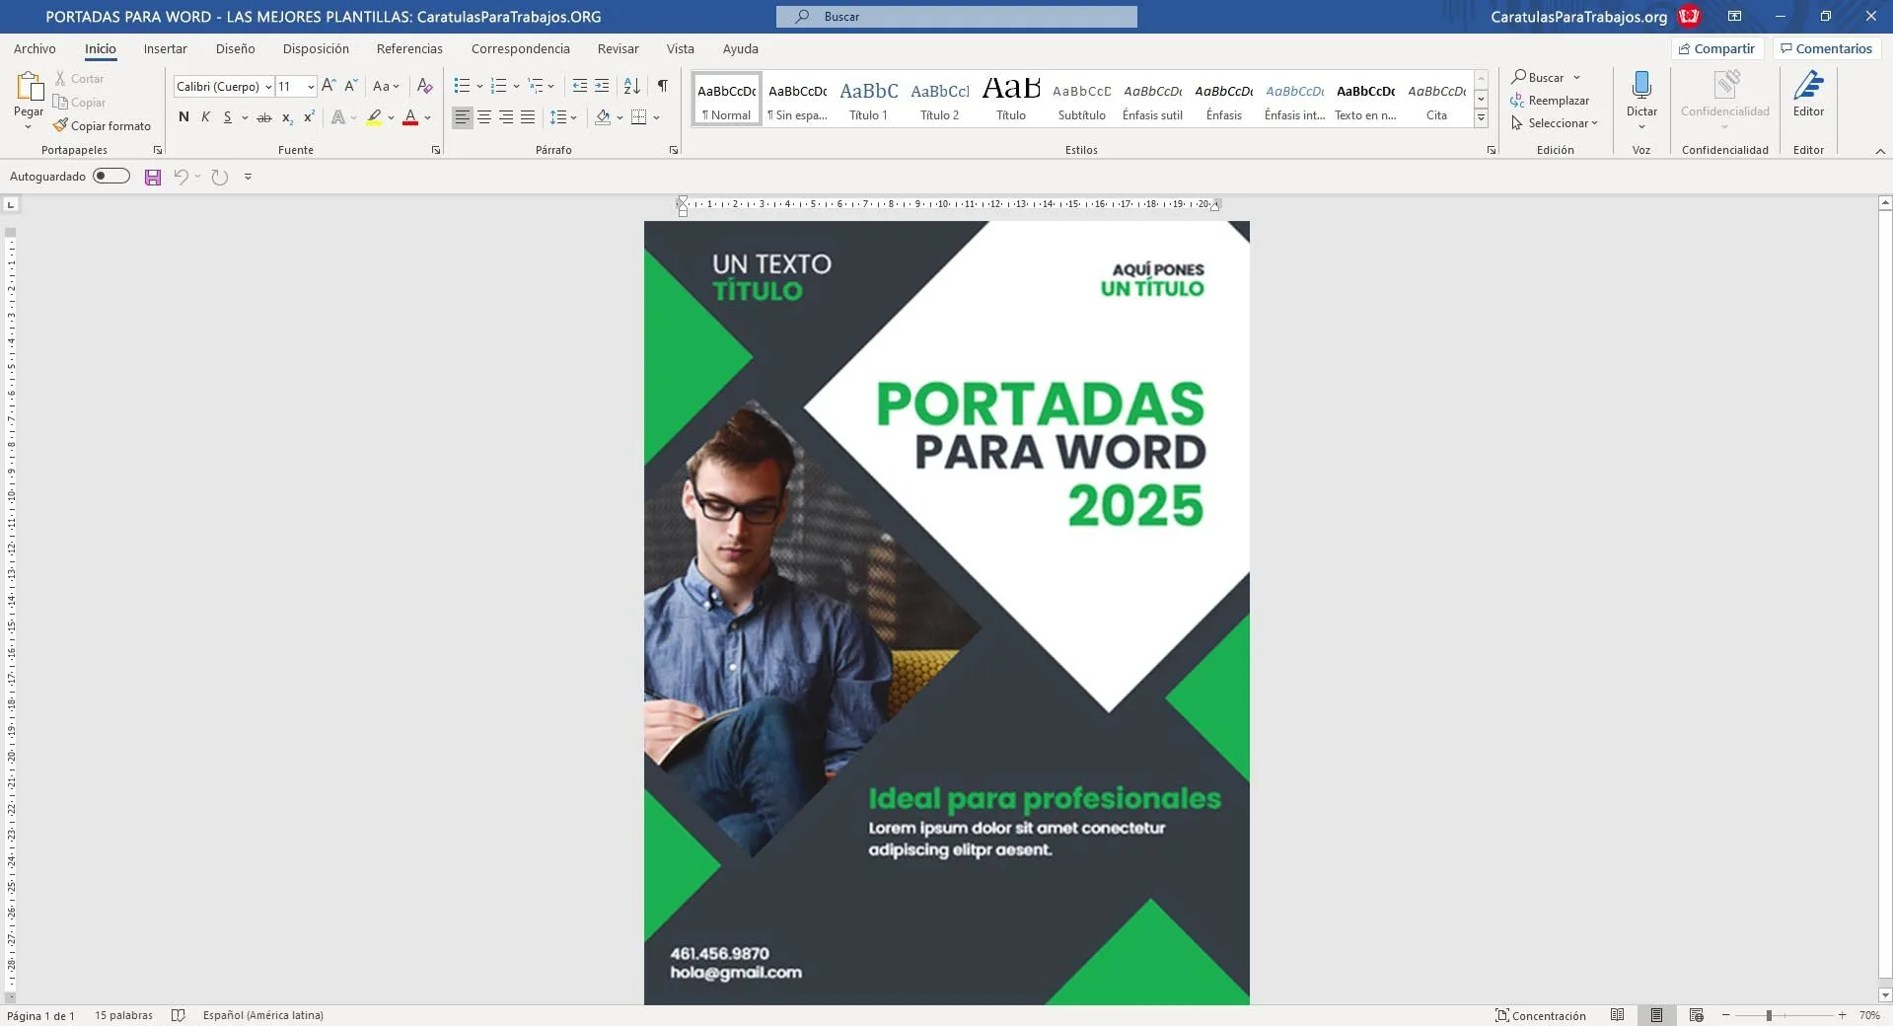Screen dimensions: 1893x1026
Task: Click the Copiar formato brush icon
Action: point(60,125)
